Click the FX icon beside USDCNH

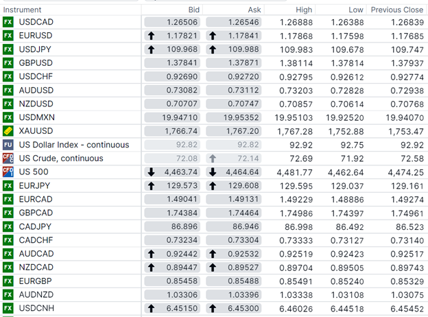(8, 309)
